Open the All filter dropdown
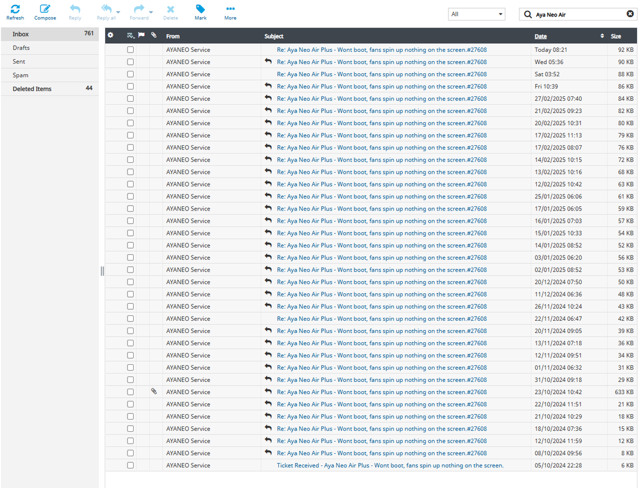This screenshot has height=488, width=639. click(x=477, y=14)
